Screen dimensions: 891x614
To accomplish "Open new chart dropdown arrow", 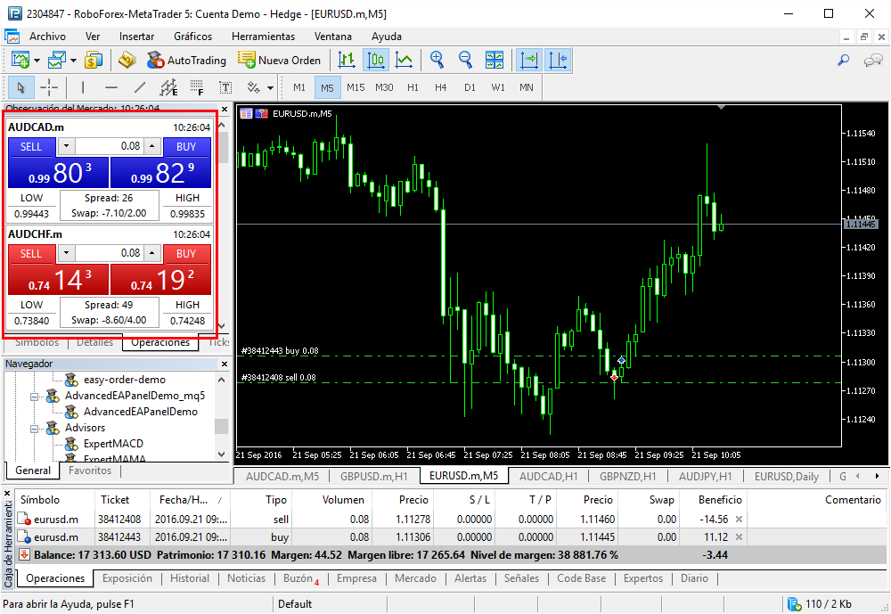I will tap(37, 61).
